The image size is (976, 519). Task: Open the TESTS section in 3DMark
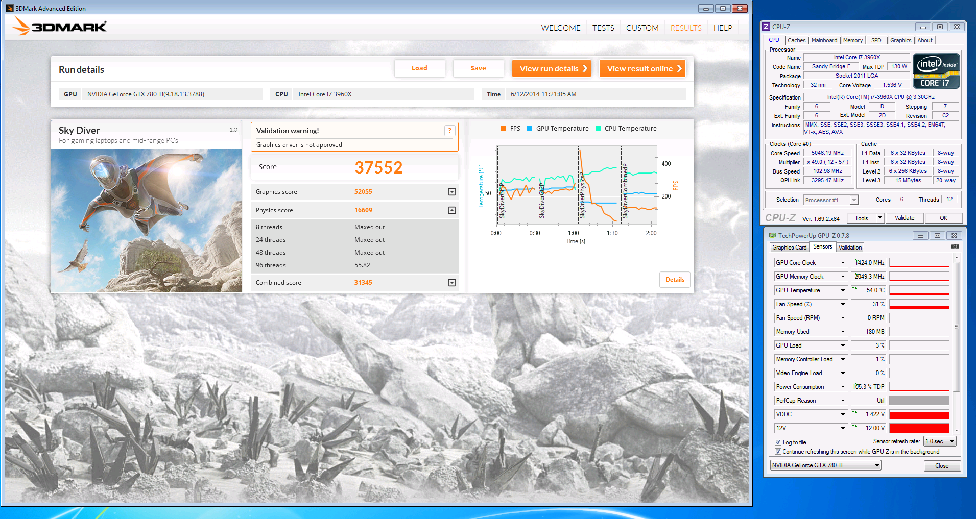[603, 28]
